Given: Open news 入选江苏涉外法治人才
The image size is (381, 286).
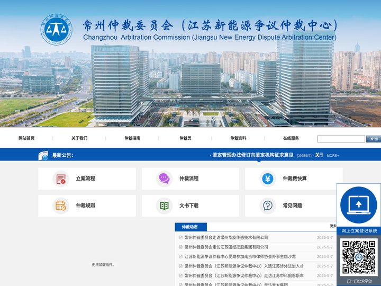Looking at the screenshot, I should tap(244, 266).
